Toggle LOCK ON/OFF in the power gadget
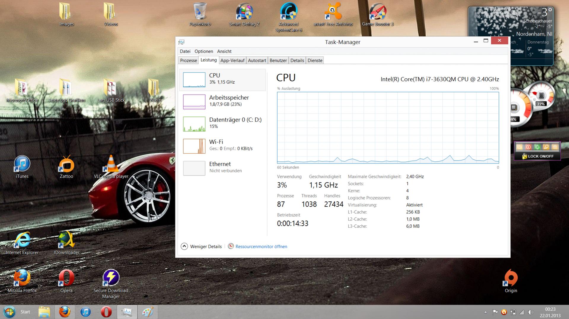Screen dimensions: 569x319 (538, 156)
